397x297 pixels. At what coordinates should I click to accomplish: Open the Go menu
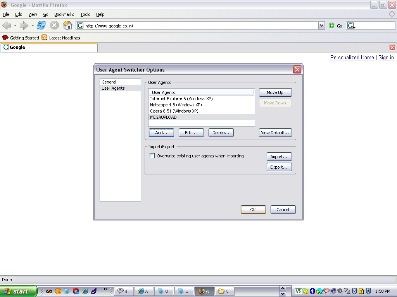point(46,14)
